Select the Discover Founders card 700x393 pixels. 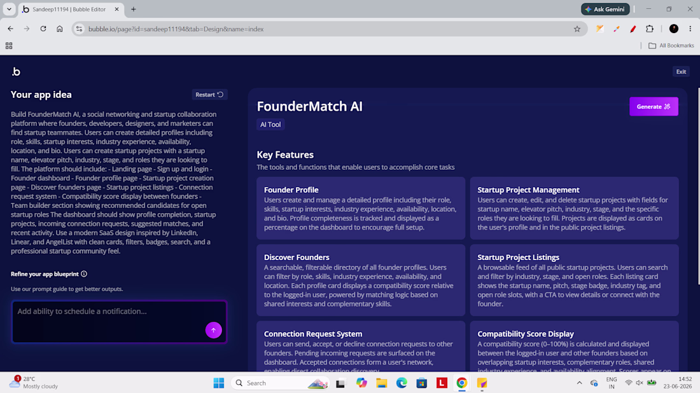(x=361, y=280)
